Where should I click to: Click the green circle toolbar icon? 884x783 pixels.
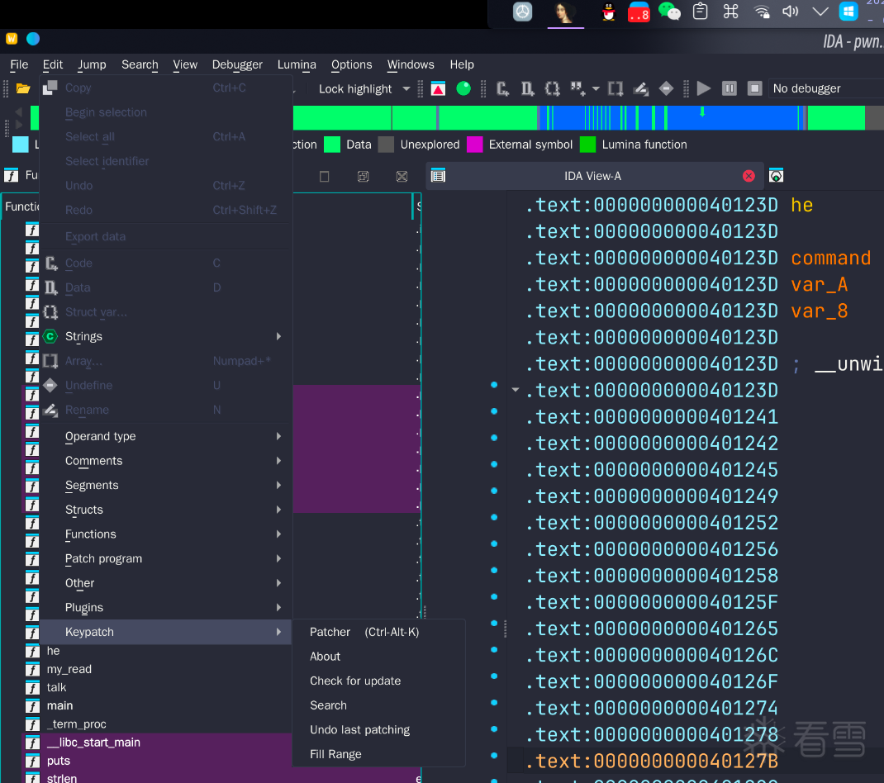point(463,88)
